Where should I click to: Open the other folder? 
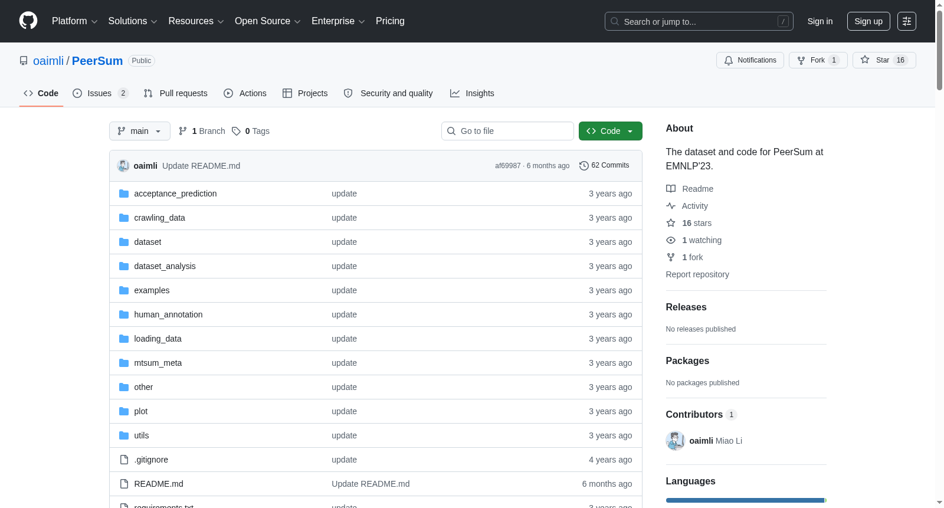tap(143, 387)
